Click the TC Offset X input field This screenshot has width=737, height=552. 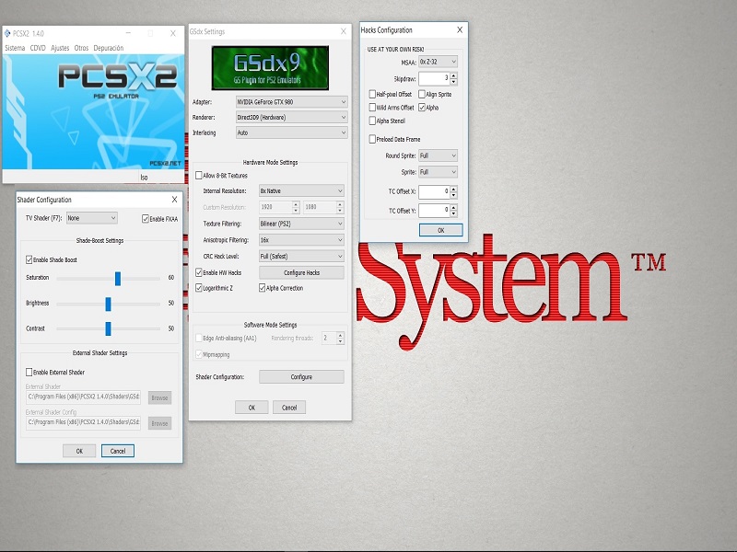coord(434,191)
